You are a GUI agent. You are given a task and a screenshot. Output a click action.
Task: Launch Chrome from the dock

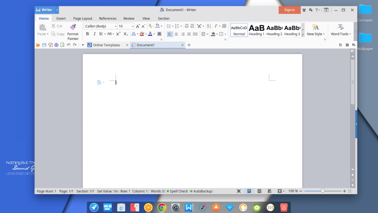pos(162,207)
